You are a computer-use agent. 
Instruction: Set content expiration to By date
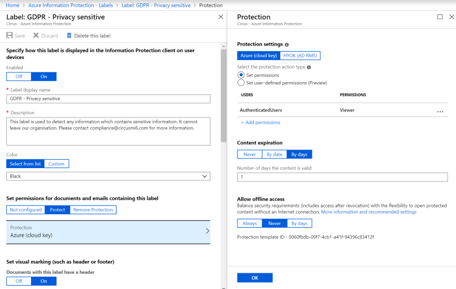[x=274, y=154]
